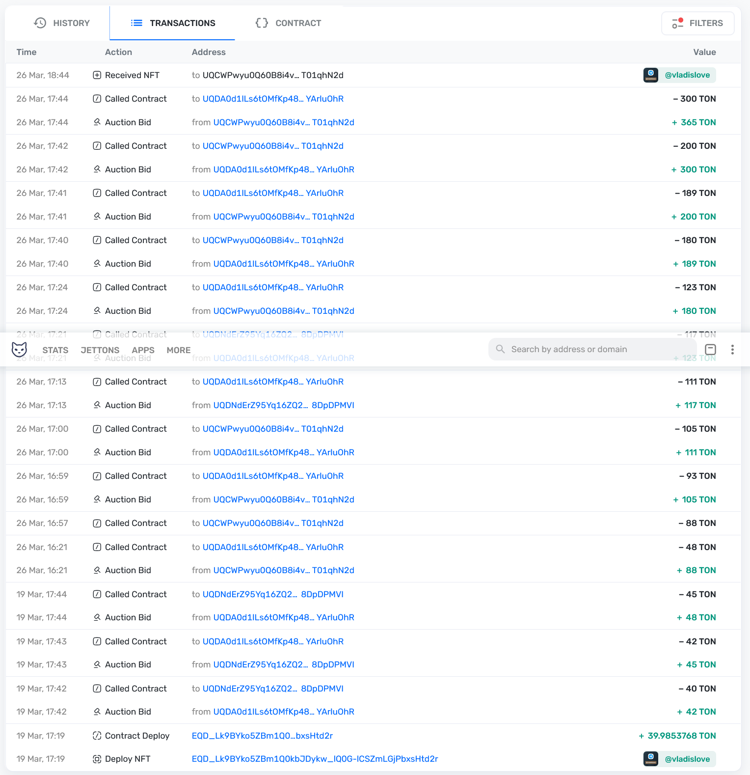
Task: Open the full EQD_Lk9BYko5ZBm1Q0kbJDykw address link
Action: [x=315, y=759]
